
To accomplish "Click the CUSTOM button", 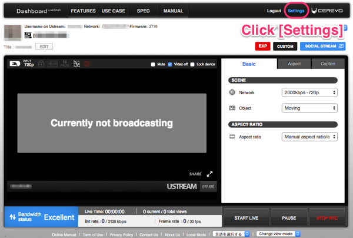I will point(285,46).
